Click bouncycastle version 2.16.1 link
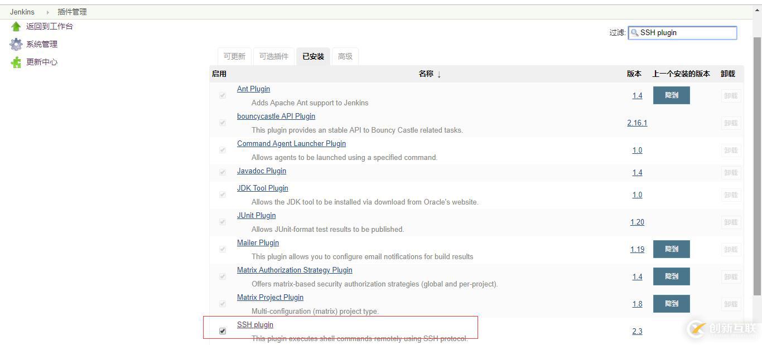This screenshot has height=345, width=762. click(637, 123)
